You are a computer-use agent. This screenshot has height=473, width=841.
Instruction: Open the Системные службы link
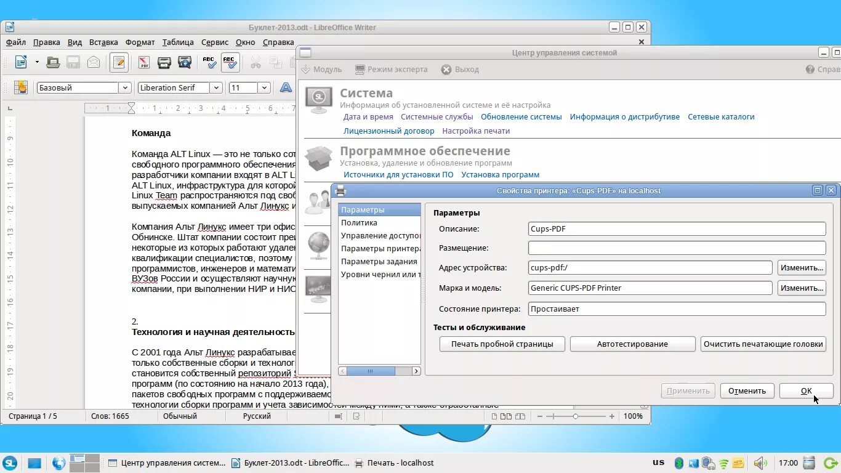point(437,117)
